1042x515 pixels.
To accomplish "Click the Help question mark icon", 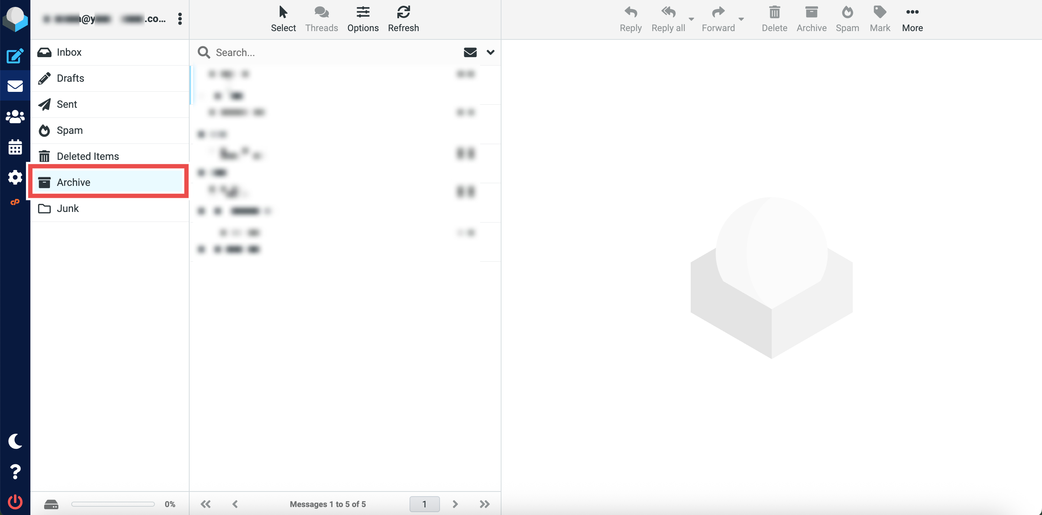I will click(x=15, y=471).
